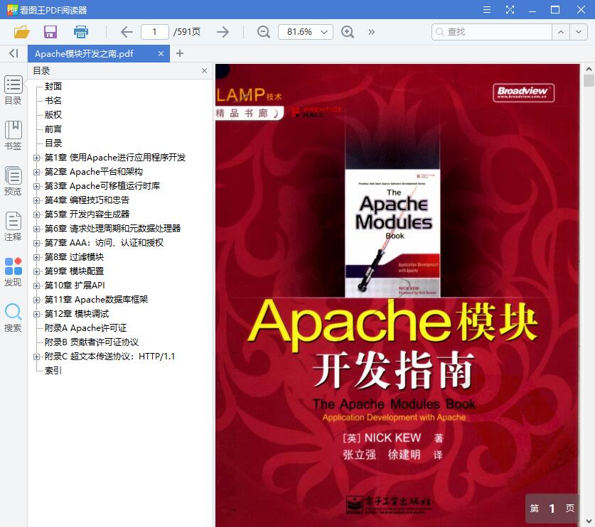Click the book cover page in the viewer
The width and height of the screenshot is (595, 527).
pyautogui.click(x=397, y=295)
